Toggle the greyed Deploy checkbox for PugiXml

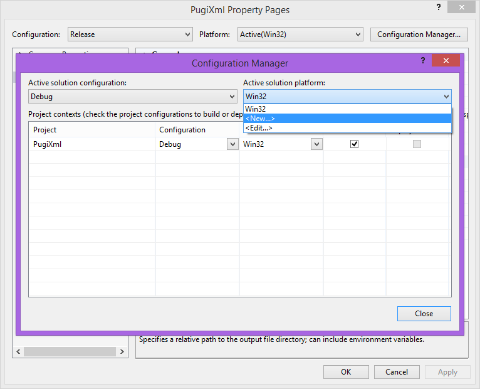417,144
